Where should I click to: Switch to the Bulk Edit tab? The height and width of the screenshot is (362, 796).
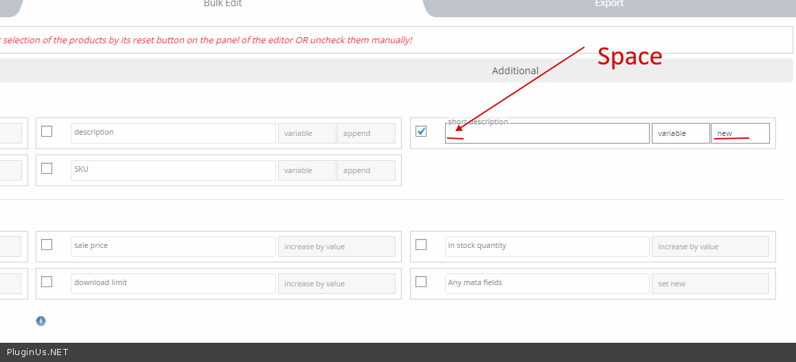[223, 4]
